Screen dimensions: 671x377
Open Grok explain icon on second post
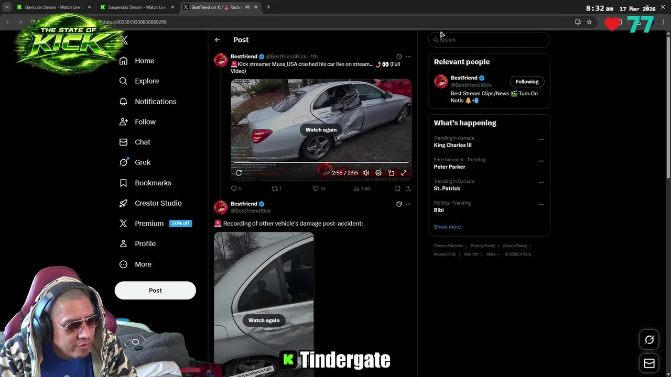[x=399, y=204]
